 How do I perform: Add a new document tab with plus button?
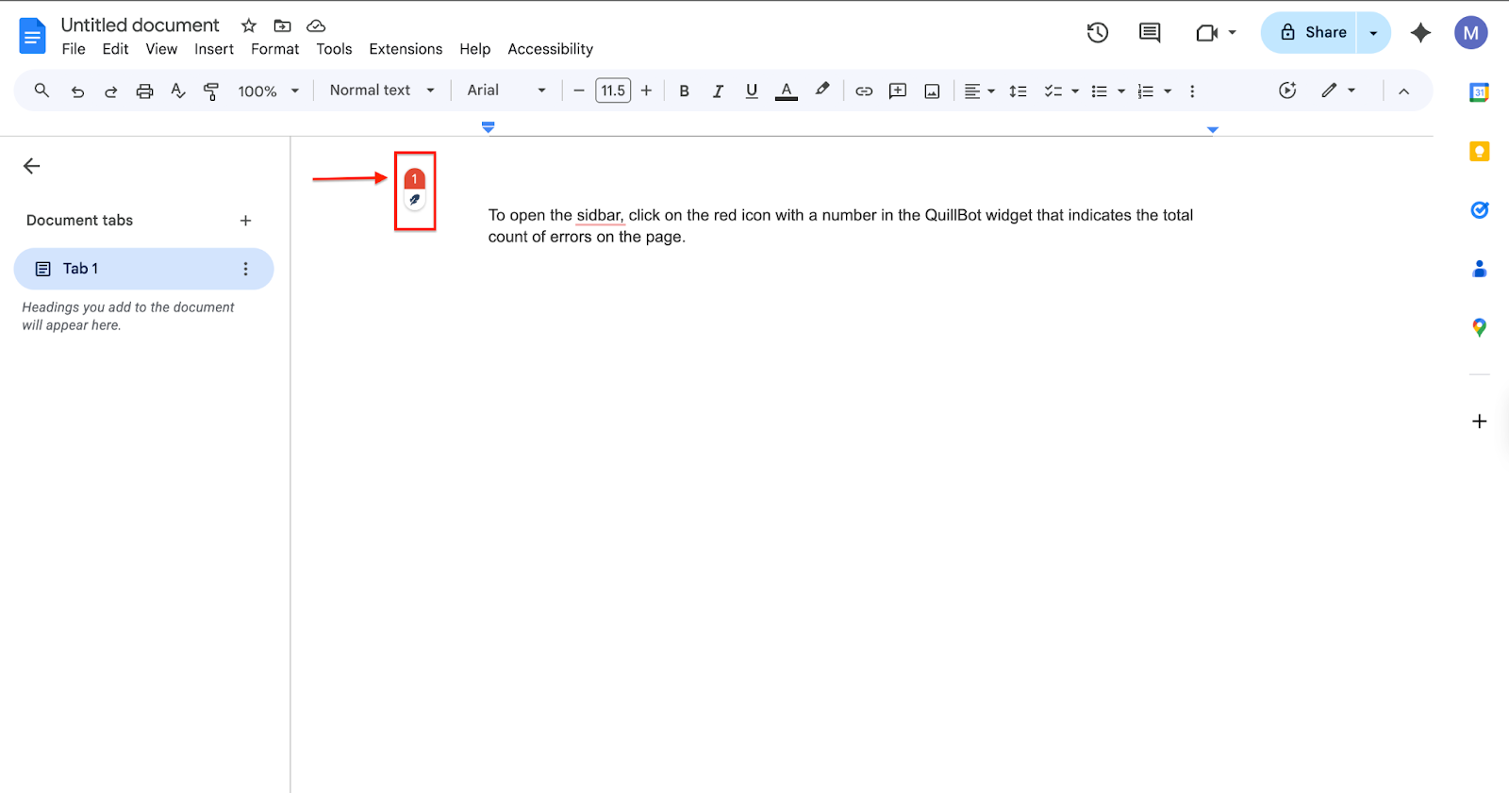click(245, 221)
